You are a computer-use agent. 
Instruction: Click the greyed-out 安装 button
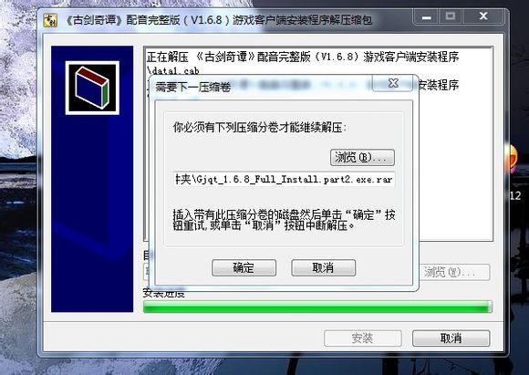(363, 338)
